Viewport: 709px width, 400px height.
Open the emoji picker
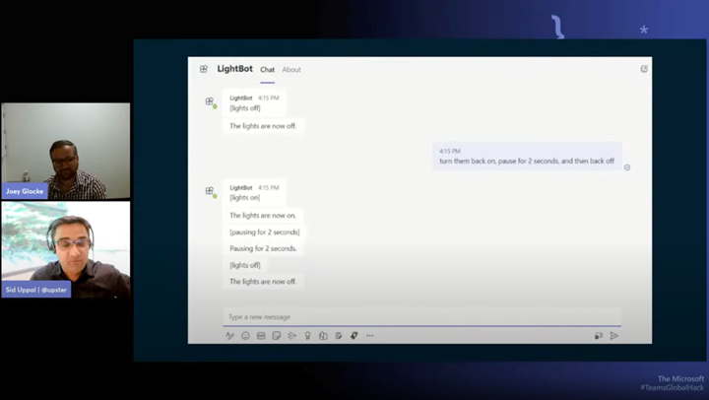(245, 336)
